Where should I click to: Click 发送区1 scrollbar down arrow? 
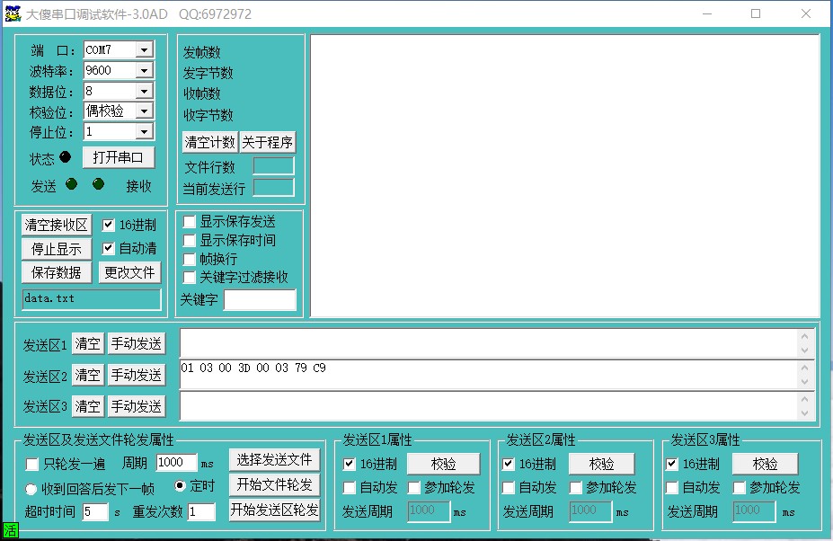[x=804, y=350]
